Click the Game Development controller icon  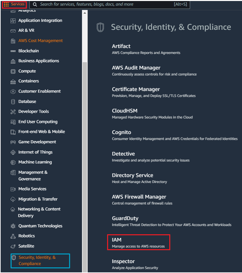click(13, 142)
